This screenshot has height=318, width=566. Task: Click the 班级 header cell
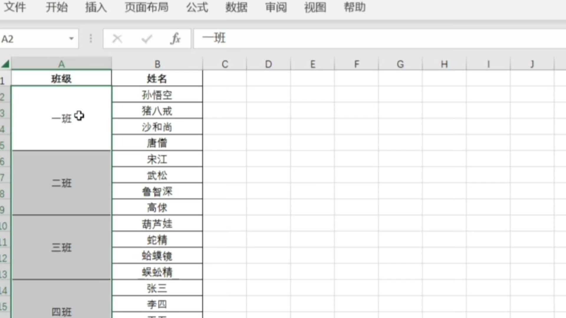tap(61, 78)
